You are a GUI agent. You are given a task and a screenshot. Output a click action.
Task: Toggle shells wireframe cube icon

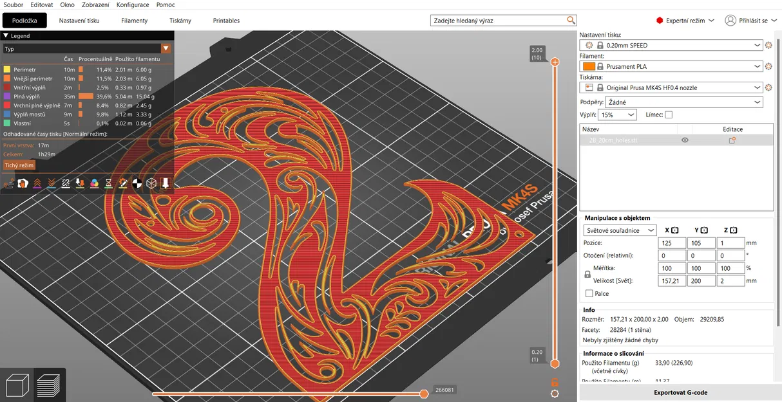[151, 183]
